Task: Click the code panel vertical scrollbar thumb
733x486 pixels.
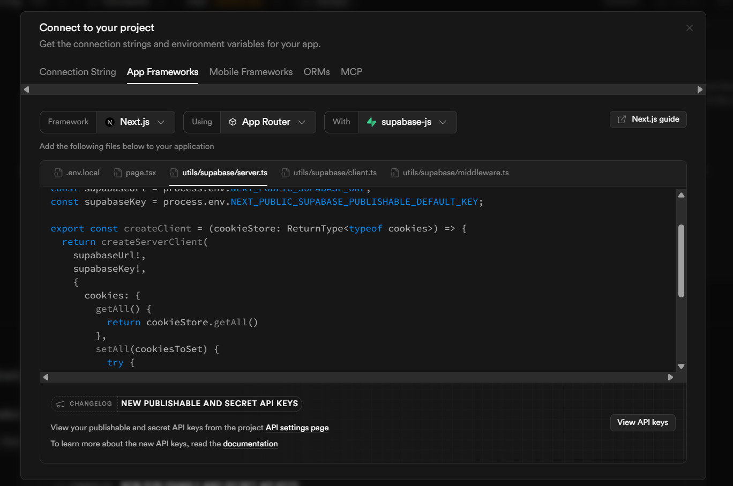Action: point(681,260)
